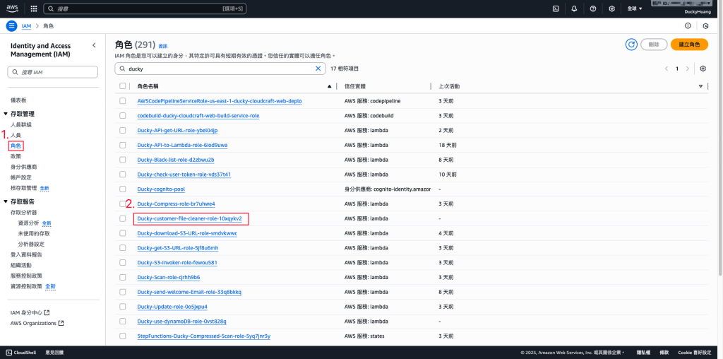Open the info panel icon
Viewport: 723px width, 359px height.
click(x=688, y=26)
